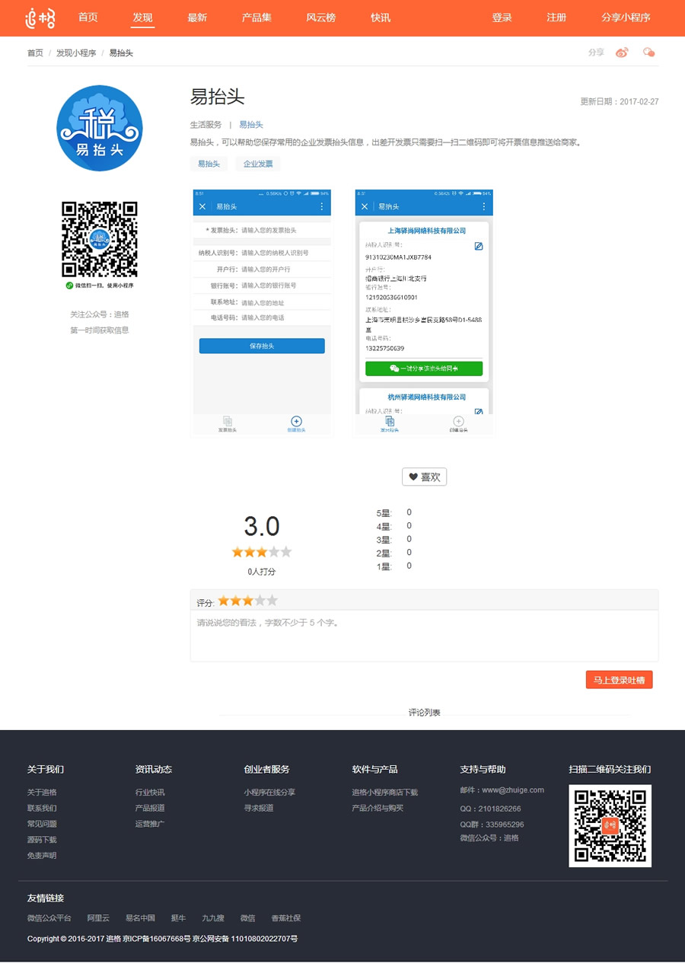Screen dimensions: 685x973
Task: Open 微信公众平台 friendly link
Action: click(49, 918)
